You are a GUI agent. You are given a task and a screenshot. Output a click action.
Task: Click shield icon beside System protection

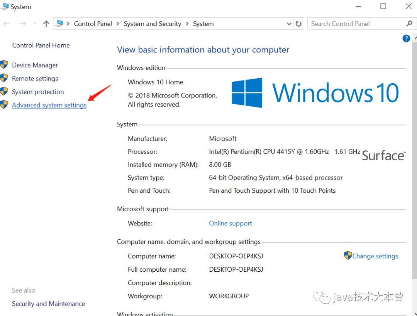coord(4,91)
